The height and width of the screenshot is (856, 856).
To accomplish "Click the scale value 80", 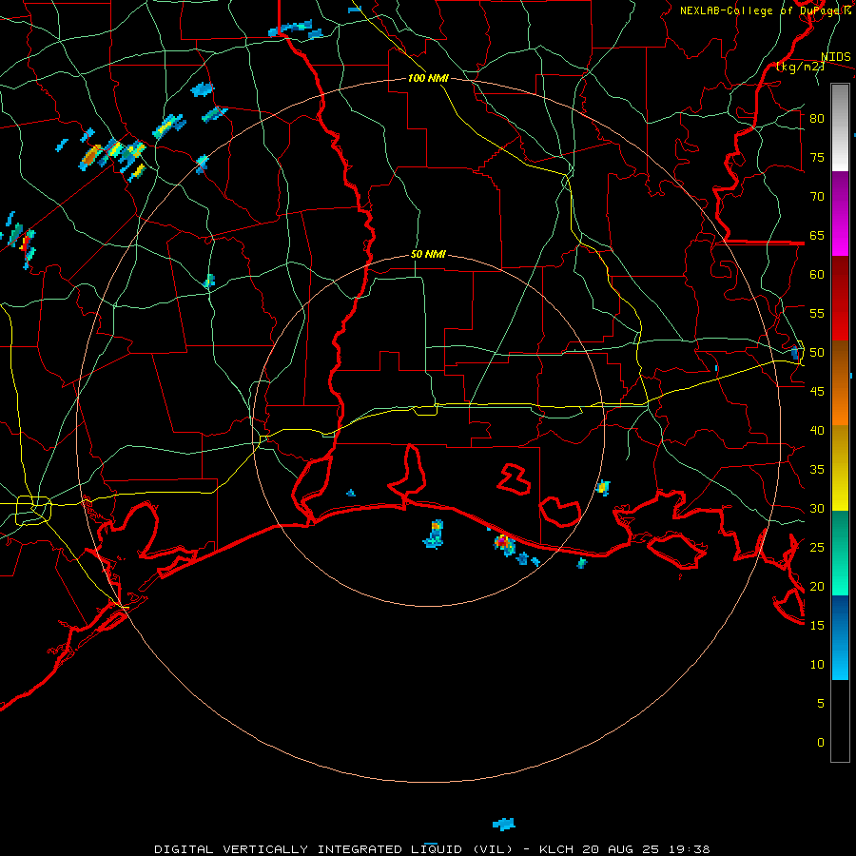I will point(817,119).
